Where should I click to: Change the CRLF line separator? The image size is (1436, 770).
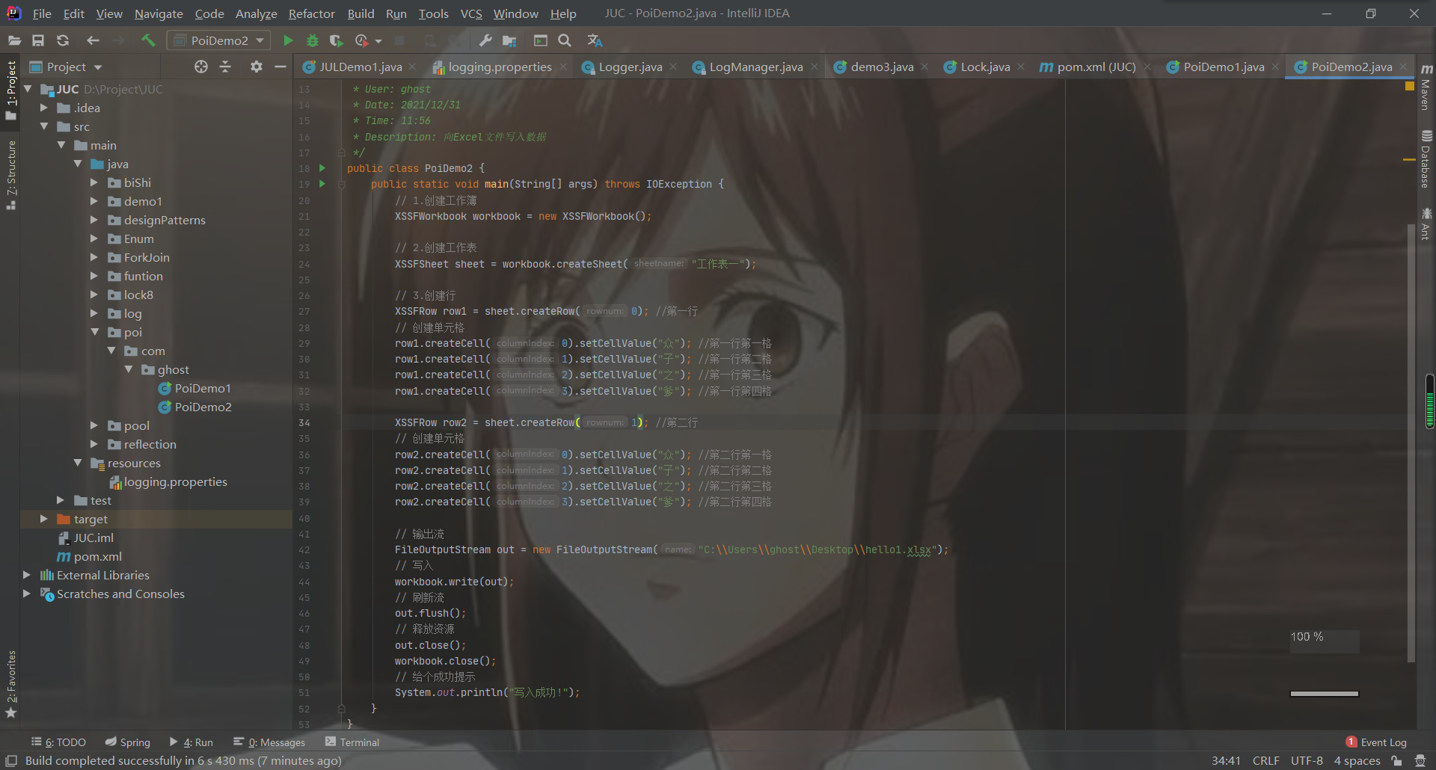point(1265,761)
